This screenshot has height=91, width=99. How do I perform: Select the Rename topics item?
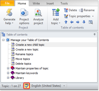pos(24,54)
